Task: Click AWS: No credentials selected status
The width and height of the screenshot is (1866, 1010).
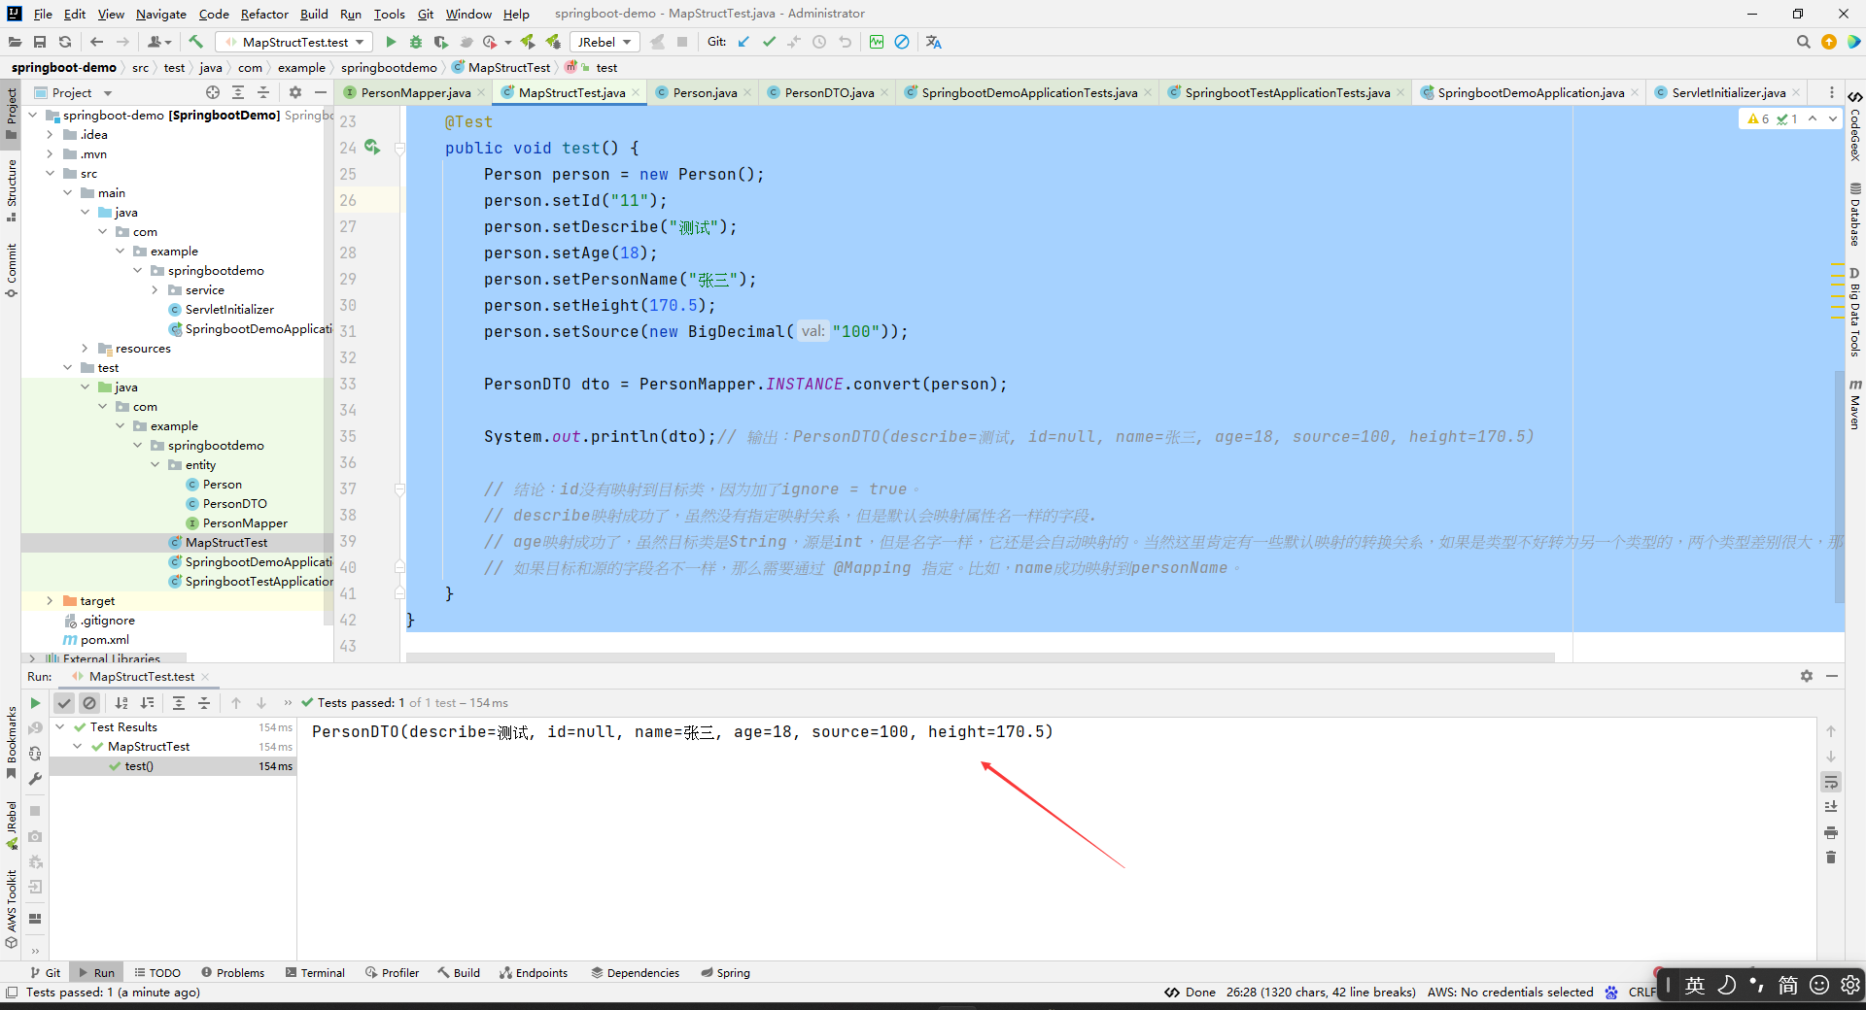Action: click(1510, 992)
